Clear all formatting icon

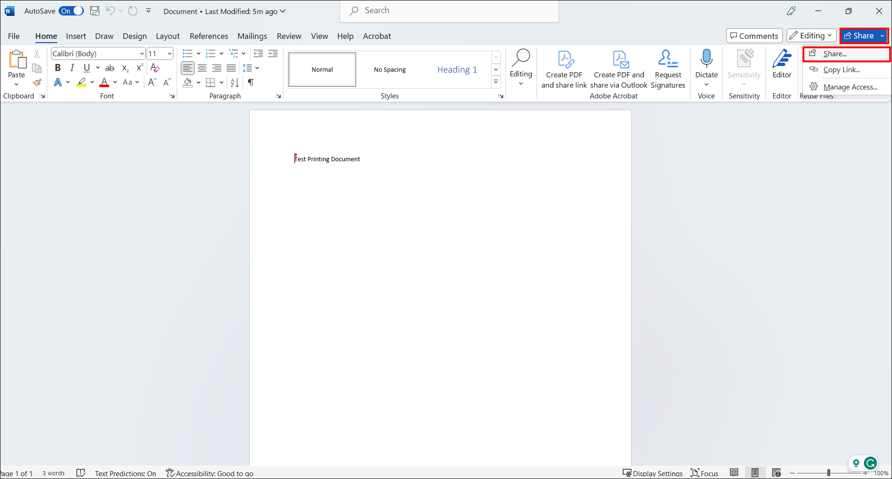pyautogui.click(x=155, y=68)
